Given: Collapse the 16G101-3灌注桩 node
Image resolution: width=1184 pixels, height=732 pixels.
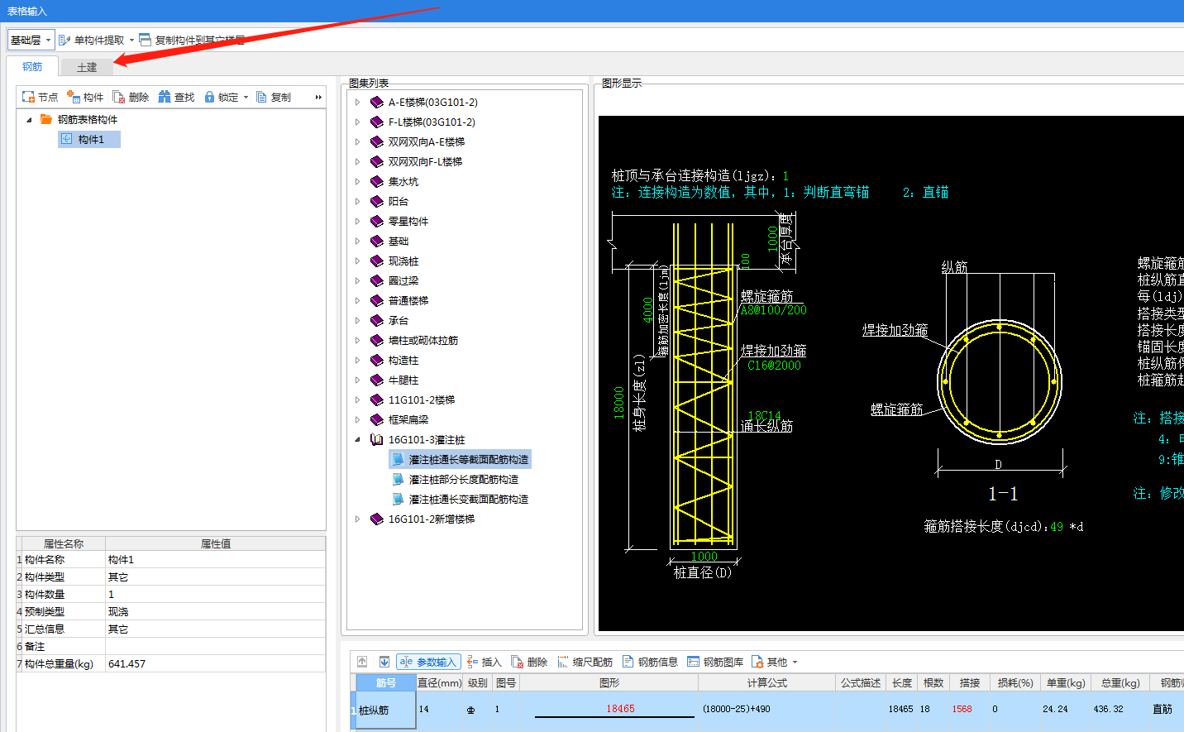Looking at the screenshot, I should click(x=357, y=440).
